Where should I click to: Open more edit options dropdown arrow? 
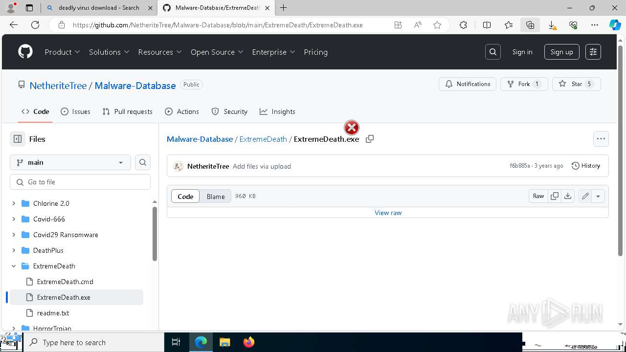click(598, 196)
